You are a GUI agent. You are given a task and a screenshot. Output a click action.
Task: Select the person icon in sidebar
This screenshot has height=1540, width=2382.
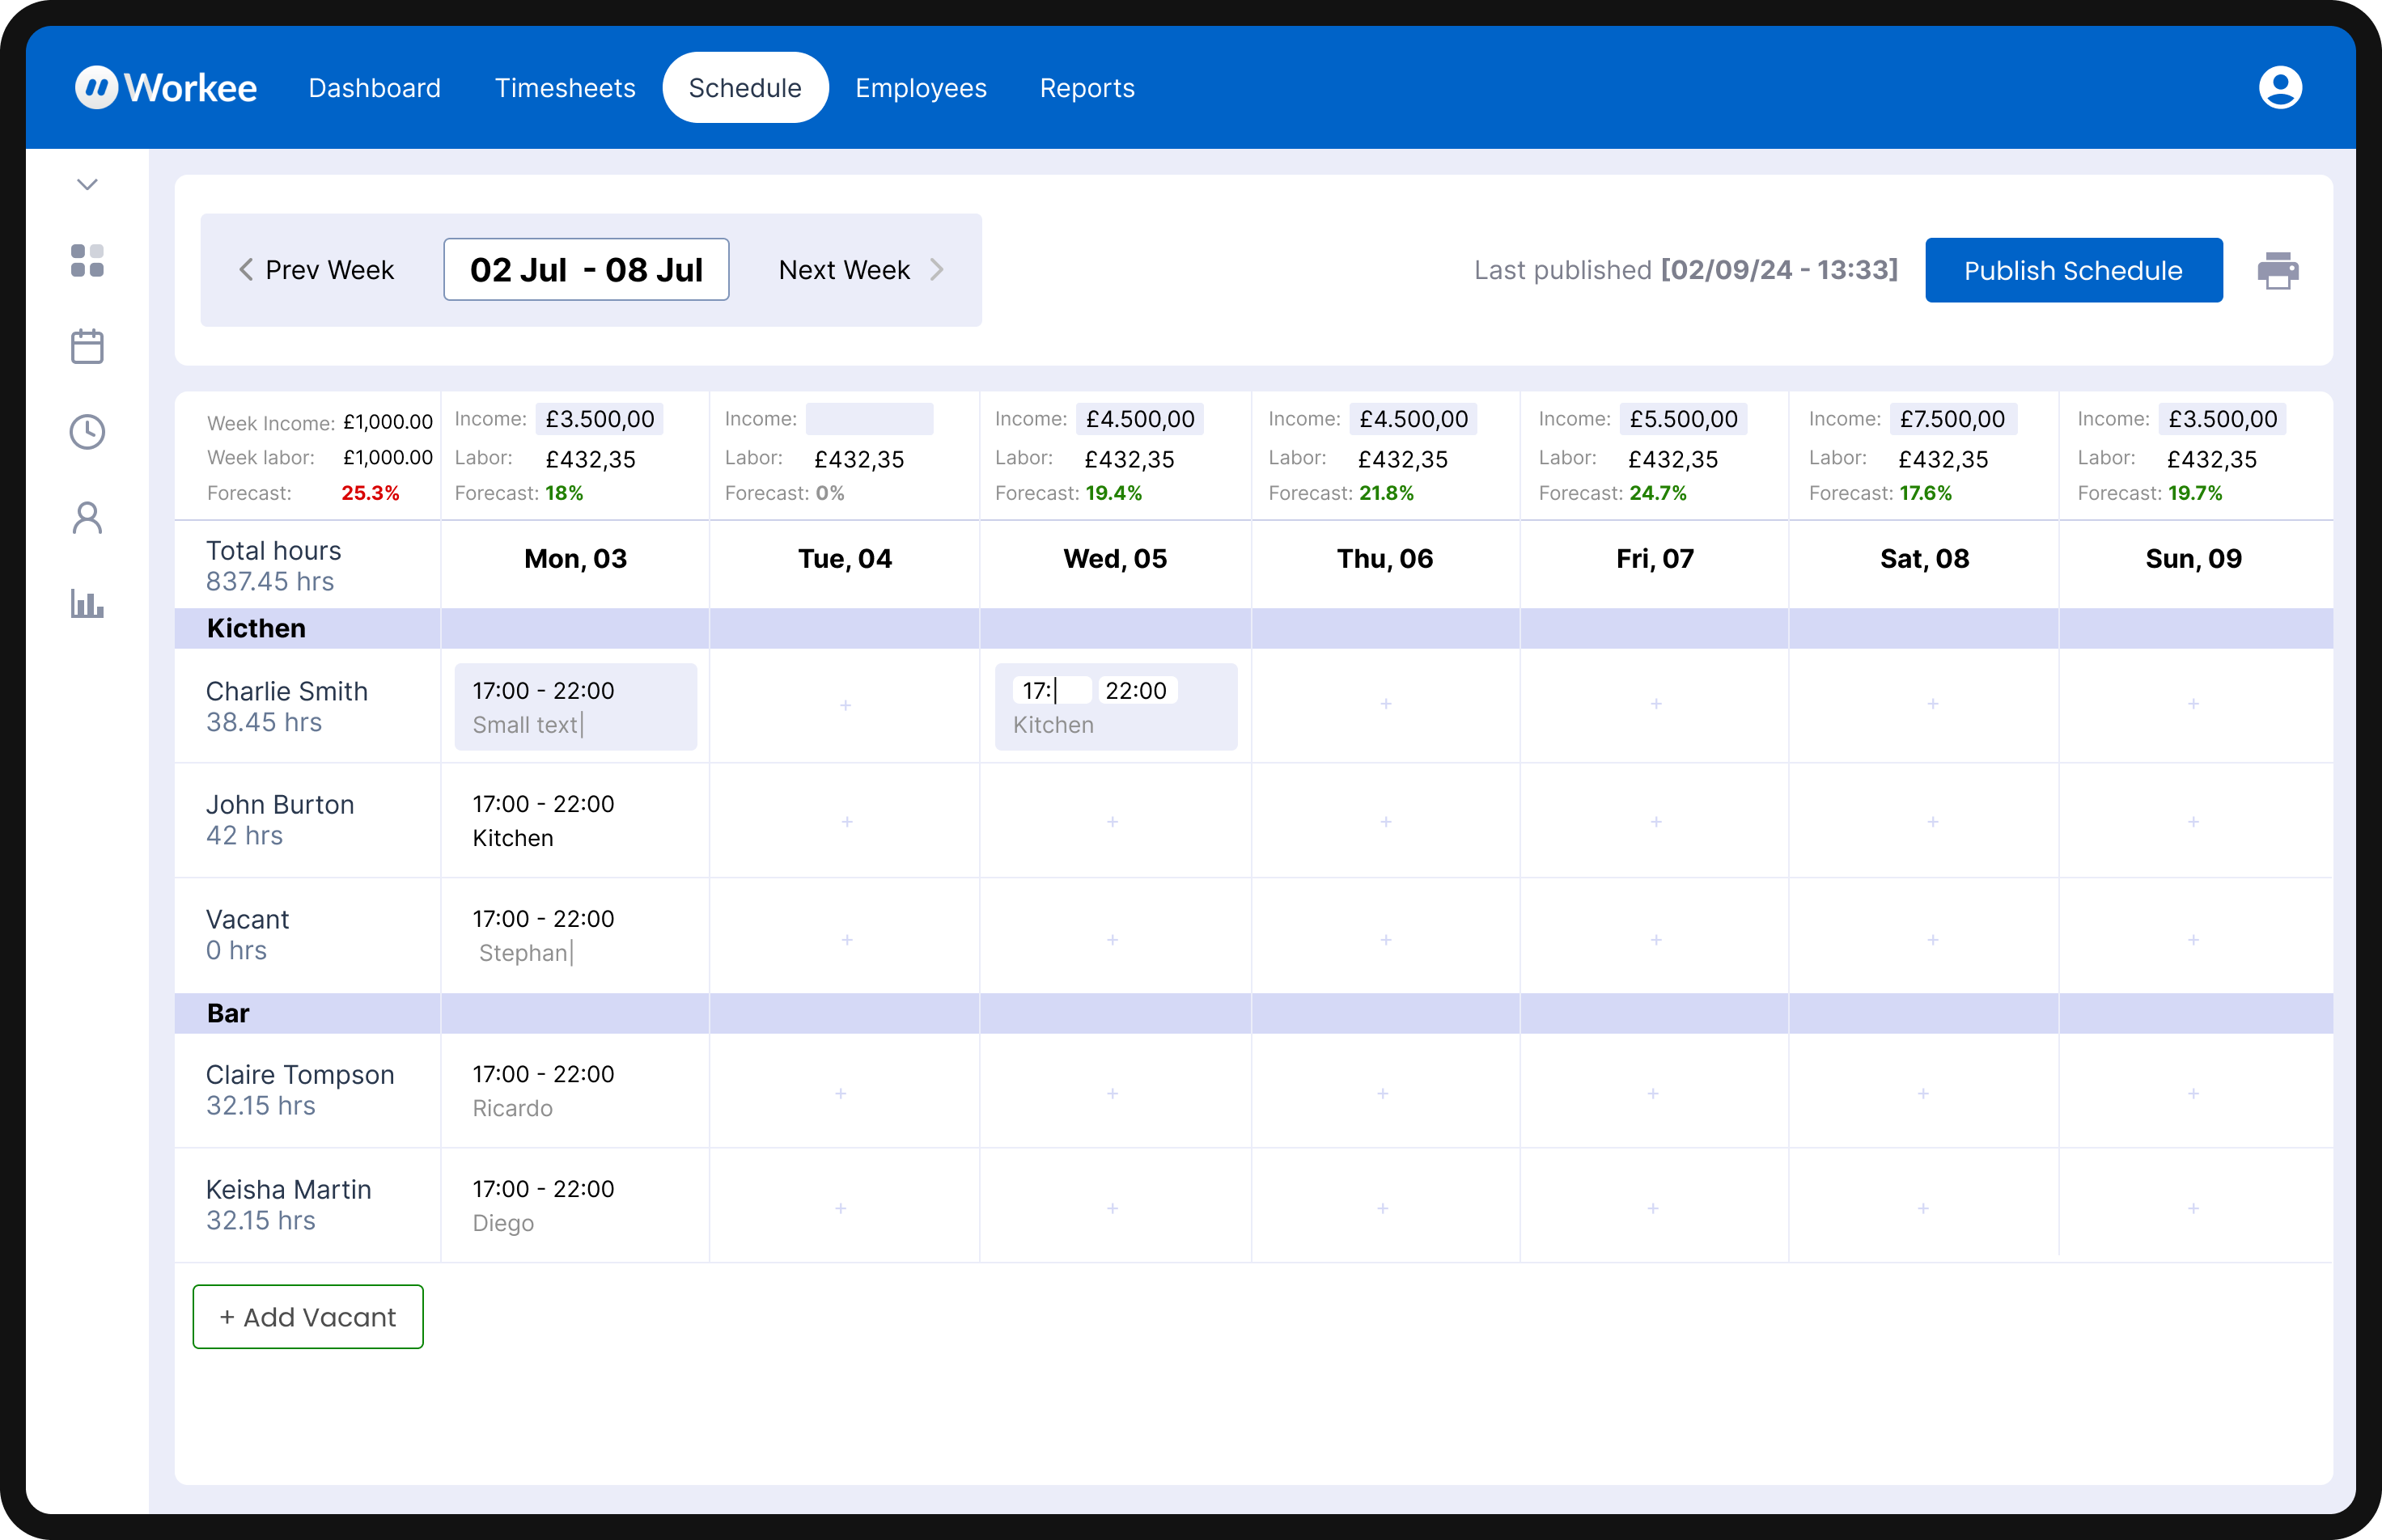point(87,518)
